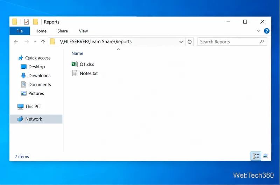Select This PC in navigation pane
The height and width of the screenshot is (185, 280).
click(x=33, y=107)
